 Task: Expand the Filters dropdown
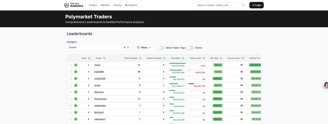click(x=144, y=48)
